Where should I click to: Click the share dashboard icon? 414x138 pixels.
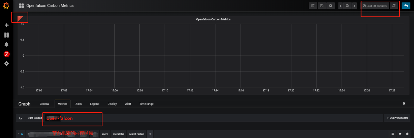(x=313, y=6)
